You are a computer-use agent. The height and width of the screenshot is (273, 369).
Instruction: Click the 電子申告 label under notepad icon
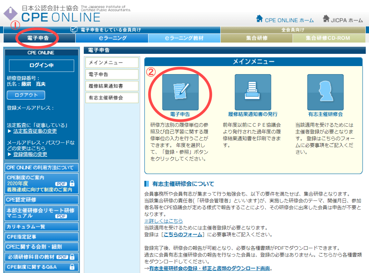(180, 114)
